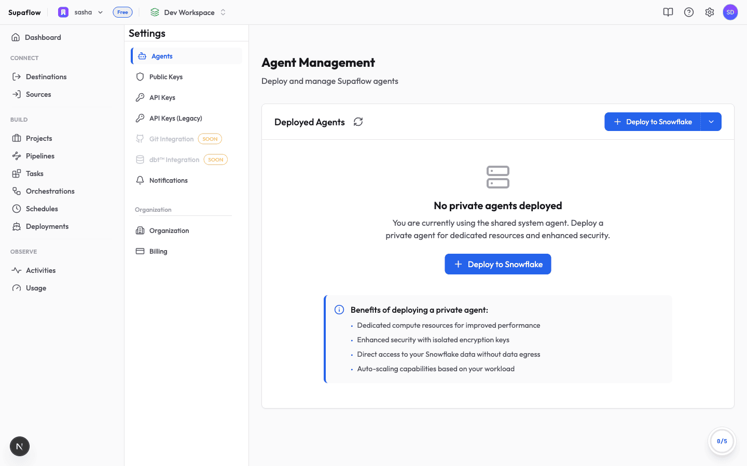Viewport: 747px width, 466px height.
Task: Click the Projects icon in the sidebar
Action: (x=17, y=138)
